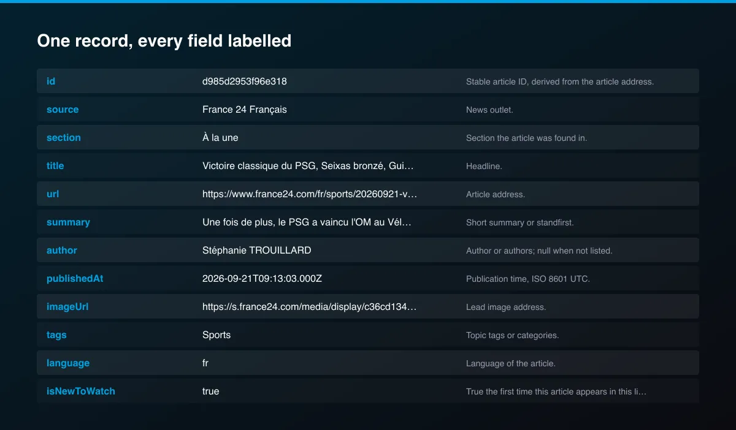Image resolution: width=736 pixels, height=430 pixels.
Task: Click the description "Stable article ID, derived from the article address."
Action: tap(560, 81)
